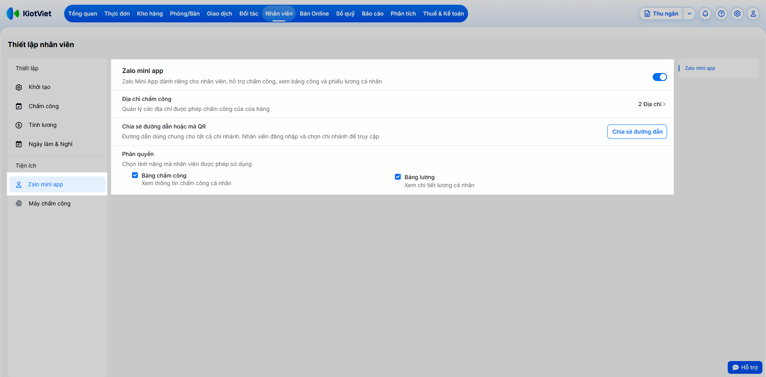Expand the Thu ngân dropdown arrow
766x377 pixels.
[x=689, y=14]
